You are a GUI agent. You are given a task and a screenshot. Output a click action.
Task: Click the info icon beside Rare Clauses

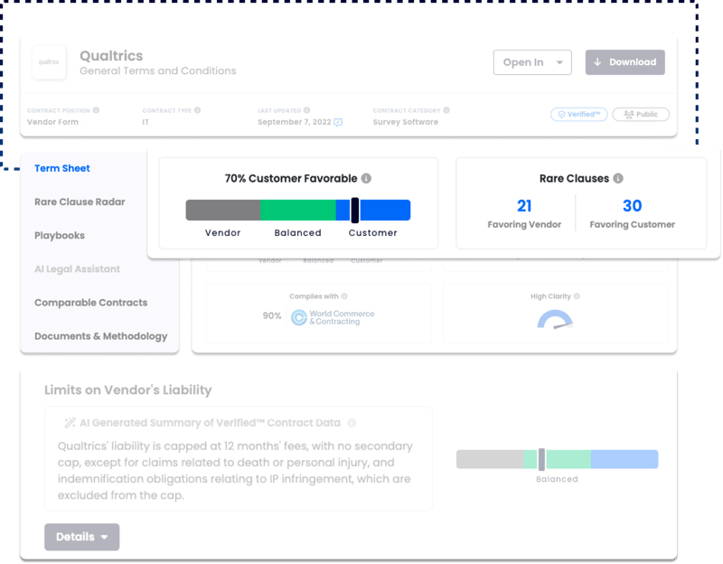[x=618, y=178]
